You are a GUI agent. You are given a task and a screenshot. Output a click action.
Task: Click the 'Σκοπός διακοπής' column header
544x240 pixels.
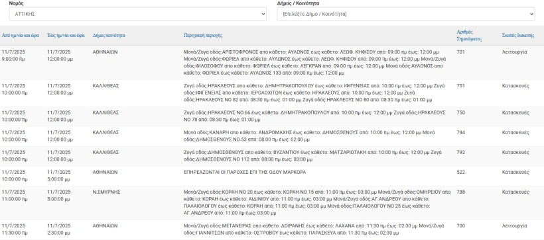(518, 35)
